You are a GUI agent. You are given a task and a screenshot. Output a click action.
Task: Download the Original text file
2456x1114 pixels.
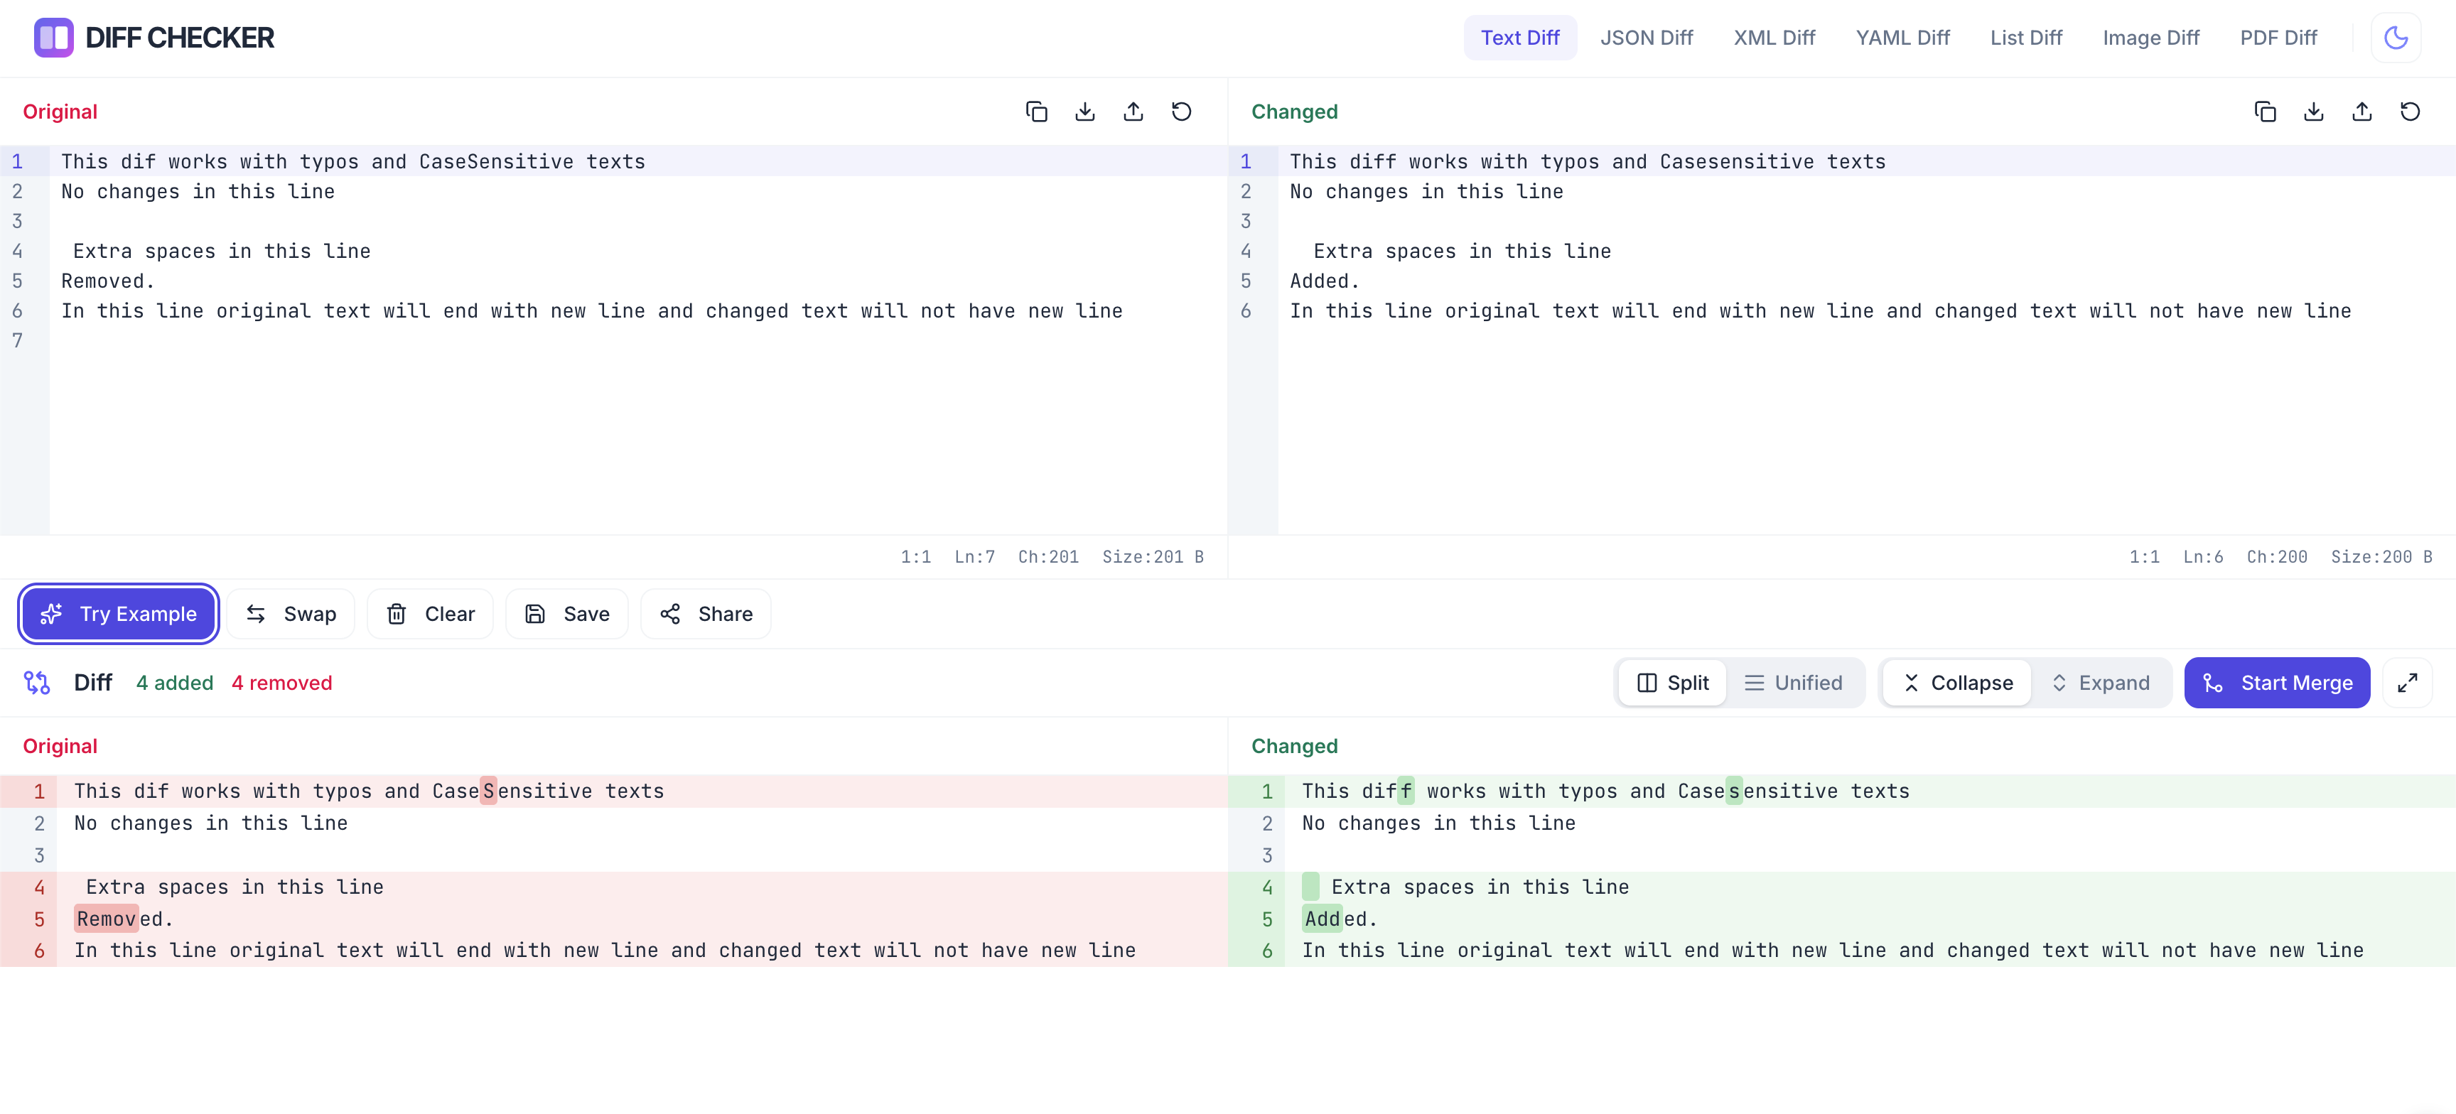coord(1084,112)
